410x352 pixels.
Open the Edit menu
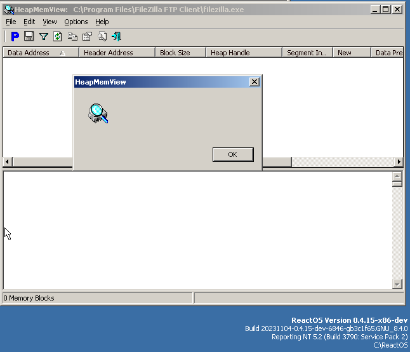click(29, 22)
